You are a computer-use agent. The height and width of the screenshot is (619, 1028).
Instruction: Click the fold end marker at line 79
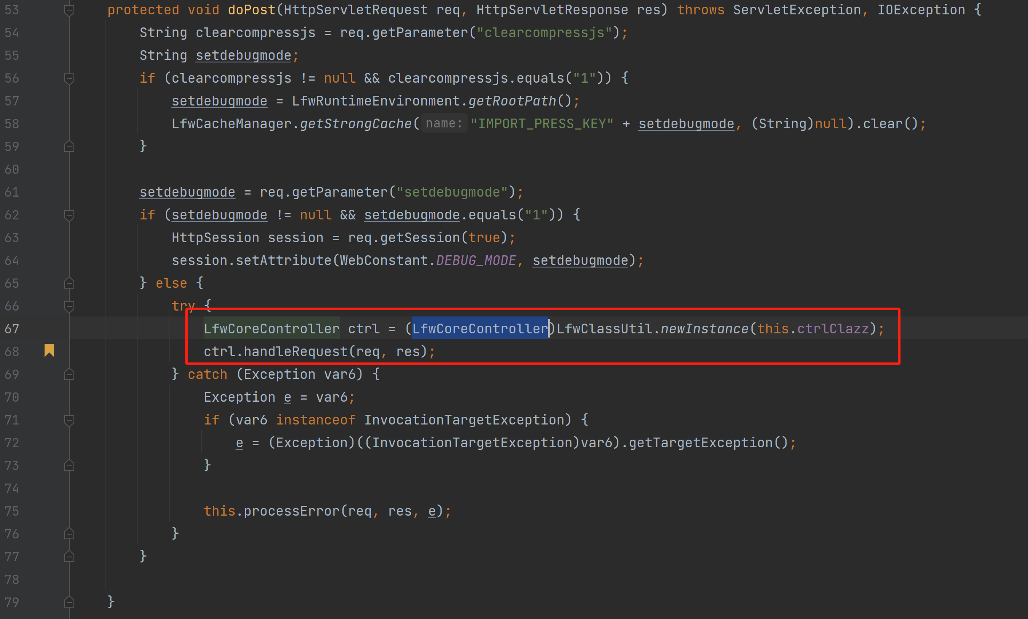click(x=69, y=602)
